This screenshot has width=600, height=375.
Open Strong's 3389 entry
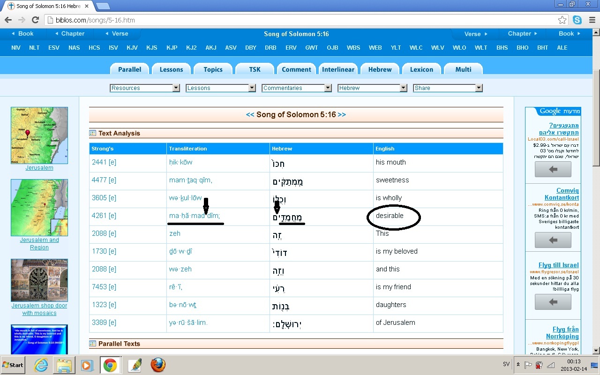104,322
